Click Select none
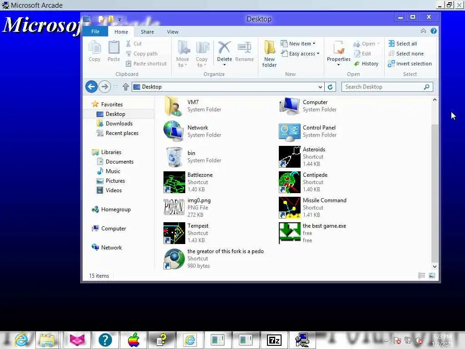The image size is (465, 349). (406, 54)
